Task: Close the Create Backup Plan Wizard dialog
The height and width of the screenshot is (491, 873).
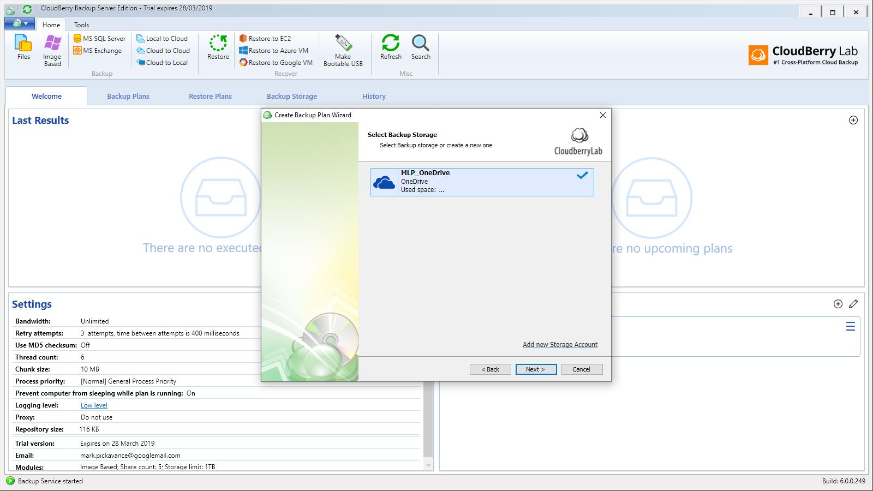Action: tap(602, 115)
